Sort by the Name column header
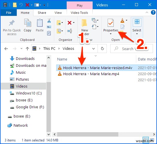The height and width of the screenshot is (144, 157). click(62, 59)
